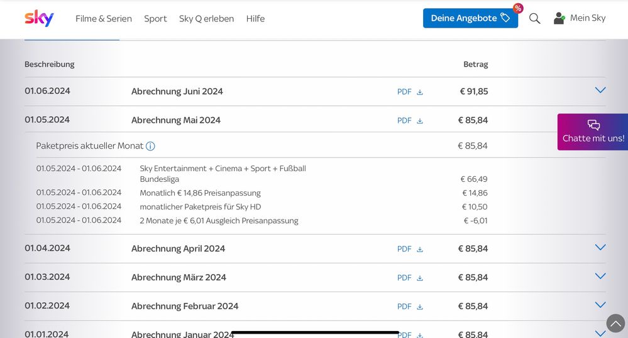Open the Hilfe menu
The width and height of the screenshot is (628, 338).
click(x=255, y=18)
